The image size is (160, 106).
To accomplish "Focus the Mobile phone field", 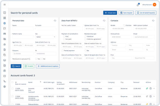I will pyautogui.click(x=121, y=28).
